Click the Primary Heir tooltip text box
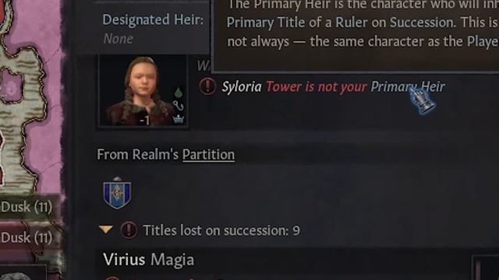 click(356, 35)
